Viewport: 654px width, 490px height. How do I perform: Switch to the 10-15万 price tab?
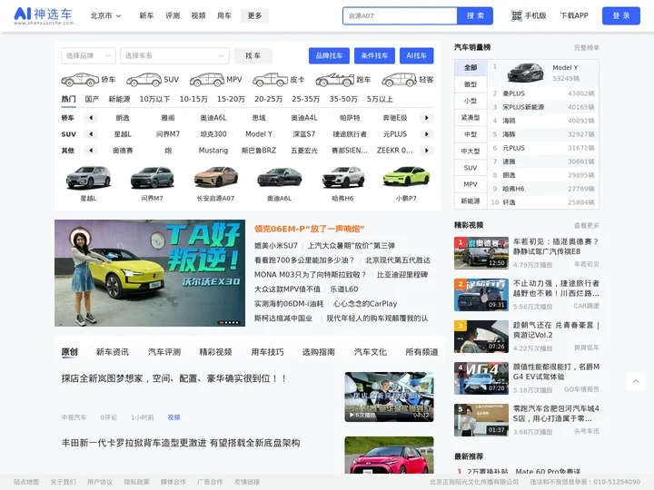click(x=193, y=99)
